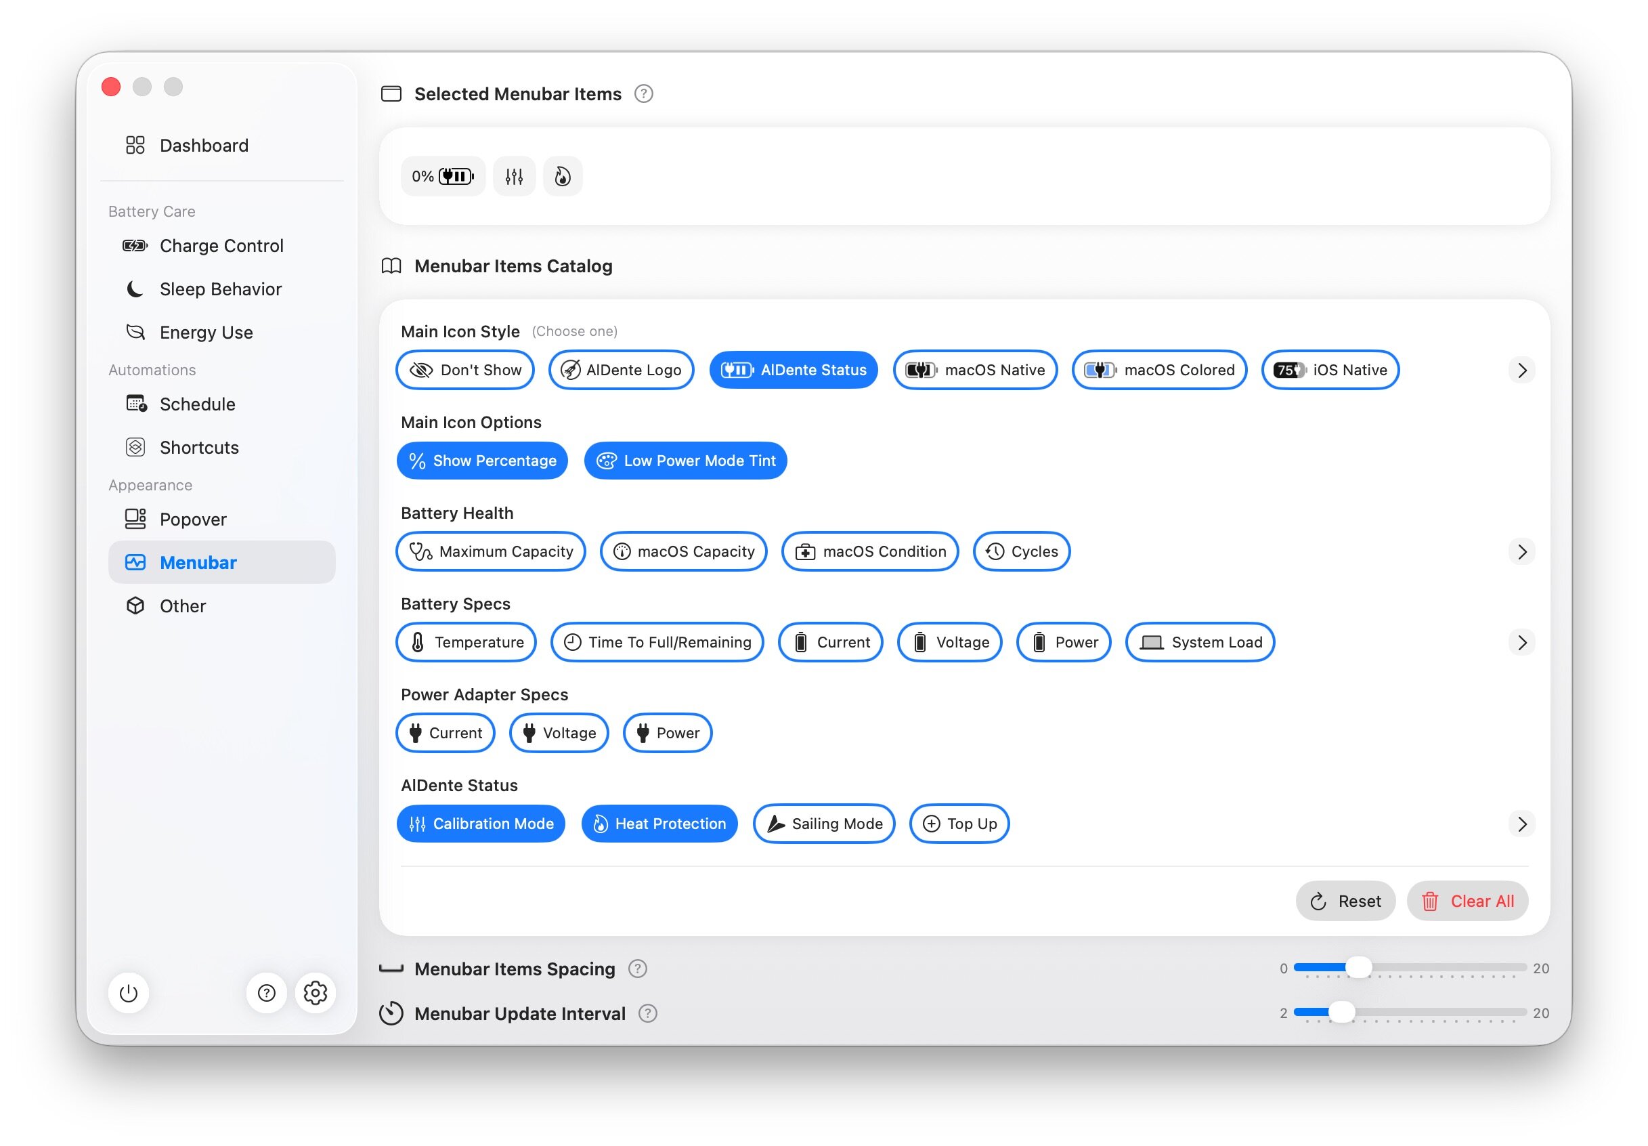Choose iOS Native icon style

pyautogui.click(x=1330, y=370)
